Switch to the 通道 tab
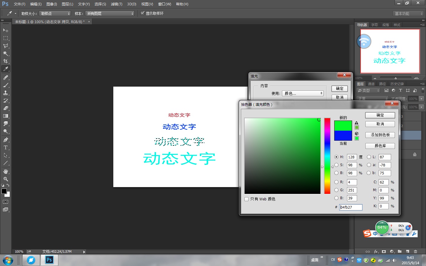 (x=371, y=84)
